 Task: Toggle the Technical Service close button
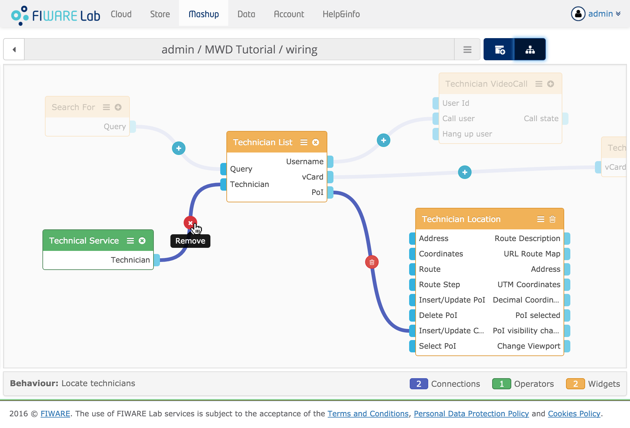coord(143,240)
